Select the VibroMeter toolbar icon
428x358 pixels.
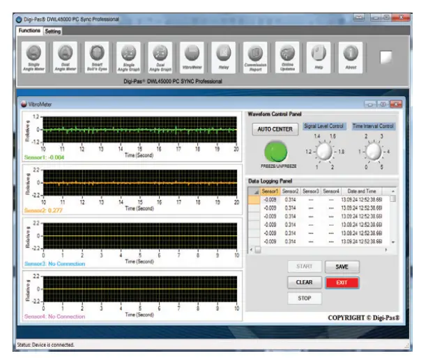tap(191, 53)
